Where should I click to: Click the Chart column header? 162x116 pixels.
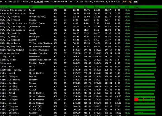[x=137, y=7]
